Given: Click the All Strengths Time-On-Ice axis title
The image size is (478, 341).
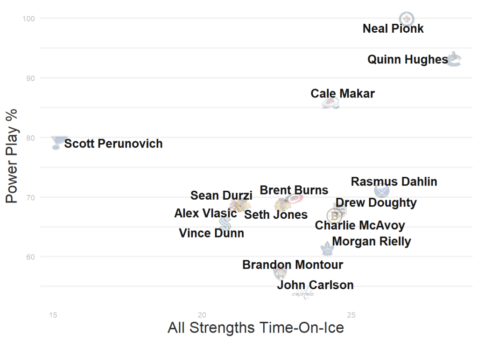Looking at the screenshot, I should pyautogui.click(x=255, y=328).
